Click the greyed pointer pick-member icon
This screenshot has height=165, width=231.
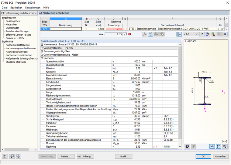coord(219,34)
